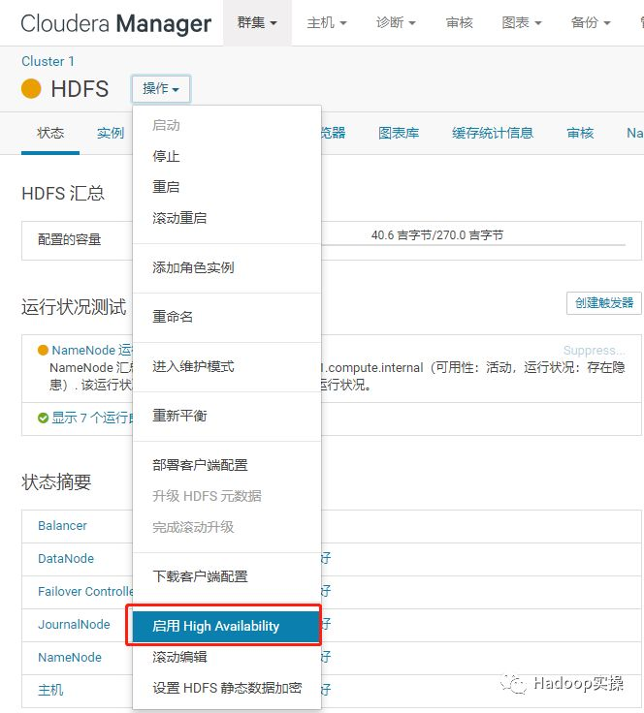The width and height of the screenshot is (644, 713).
Task: Click the green check icon beside 显示 7 个运行
Action: [x=44, y=418]
